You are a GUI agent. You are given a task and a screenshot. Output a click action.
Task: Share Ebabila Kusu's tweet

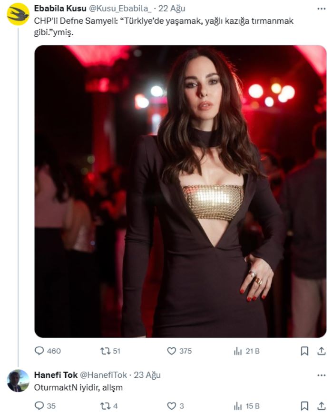322,351
